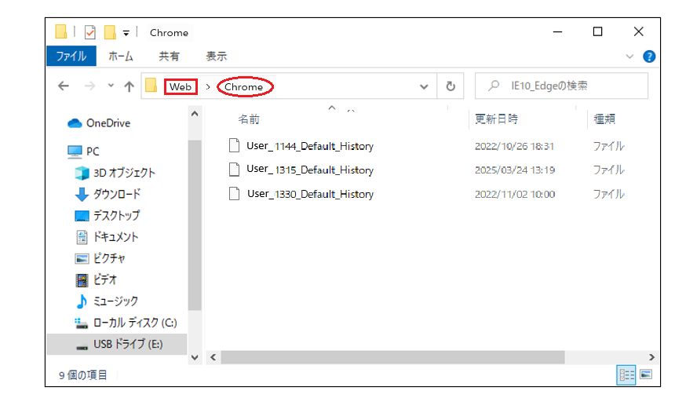Select PC in the navigation pane
Image resolution: width=675 pixels, height=398 pixels.
coord(83,152)
